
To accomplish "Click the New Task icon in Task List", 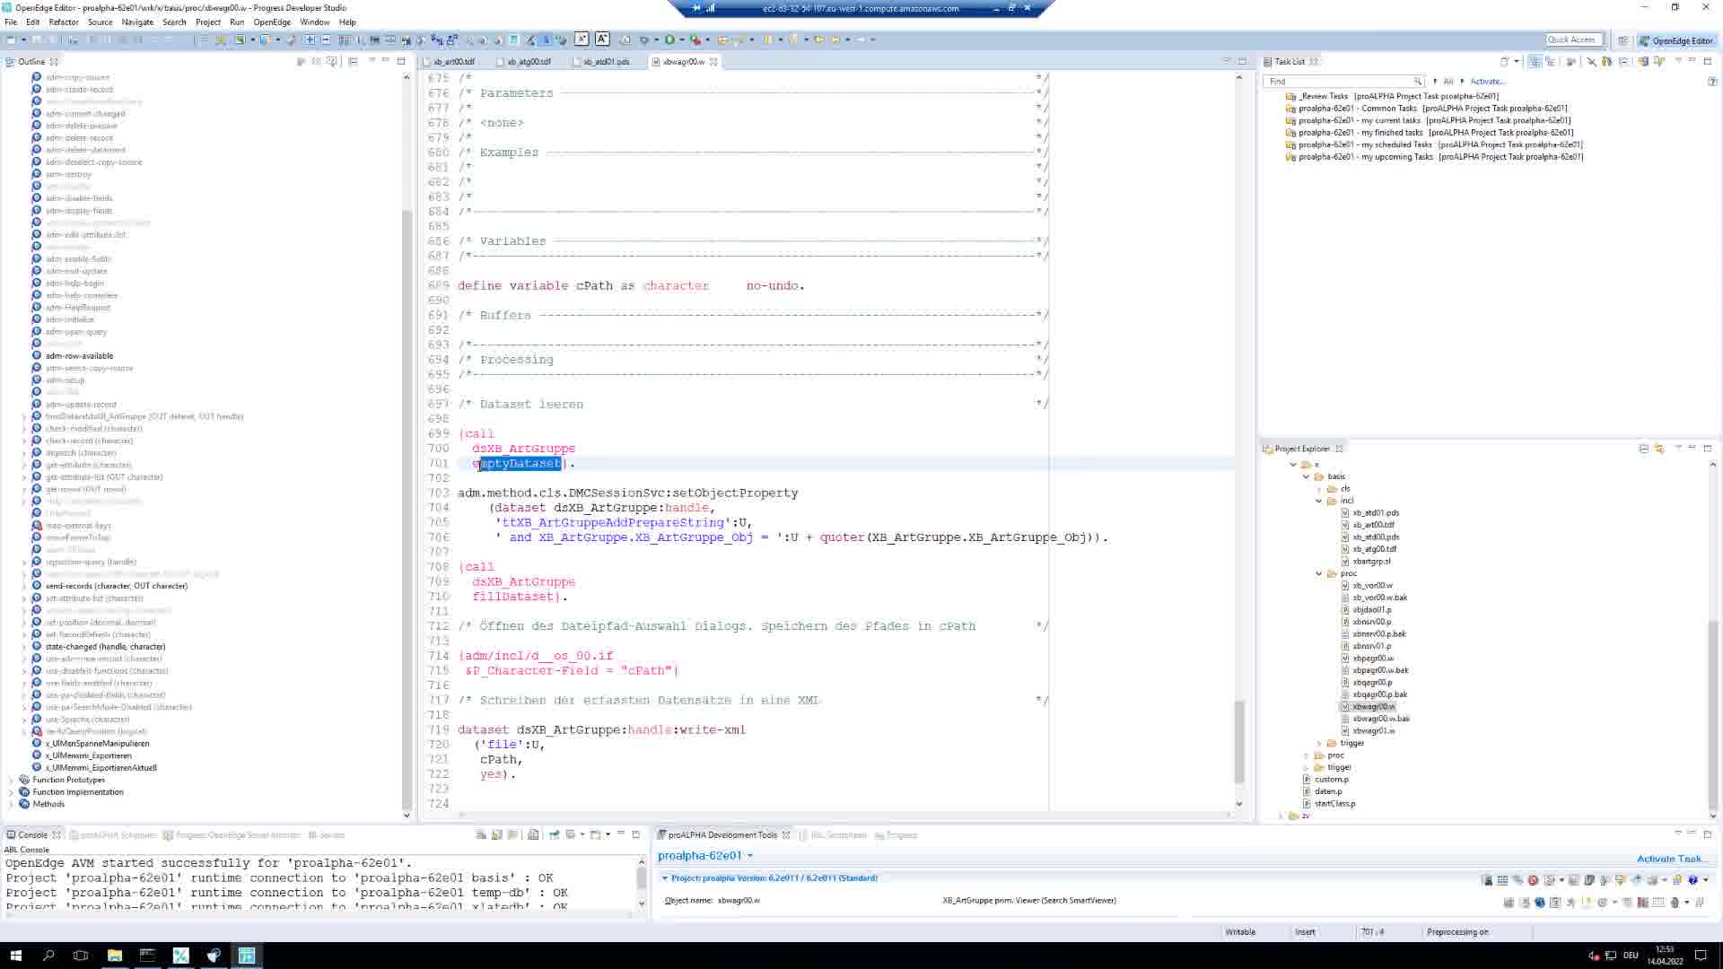I will 1505,61.
